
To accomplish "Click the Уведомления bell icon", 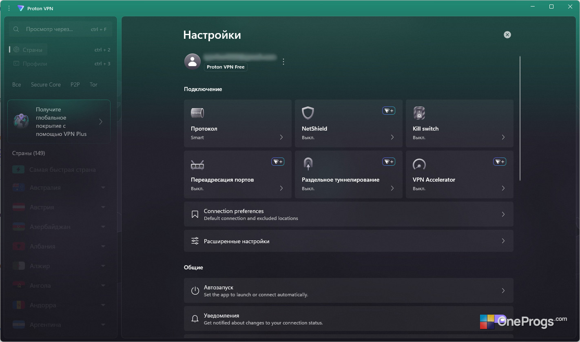I will pos(195,319).
